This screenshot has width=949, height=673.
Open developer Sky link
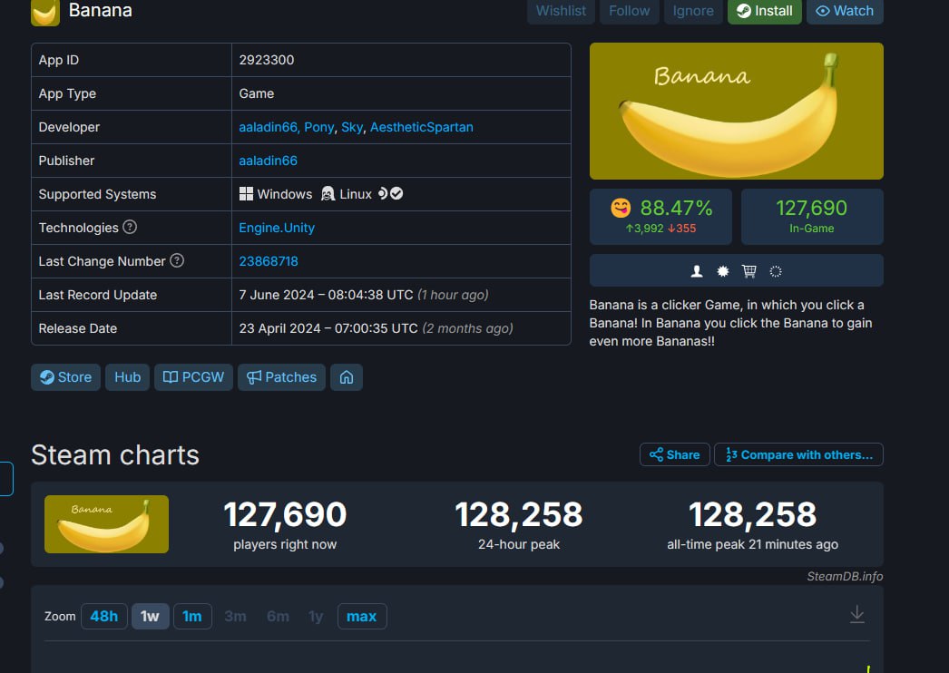tap(352, 127)
